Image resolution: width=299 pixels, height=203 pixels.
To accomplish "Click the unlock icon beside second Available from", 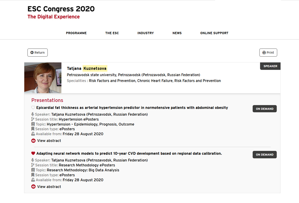I will 33,180.
